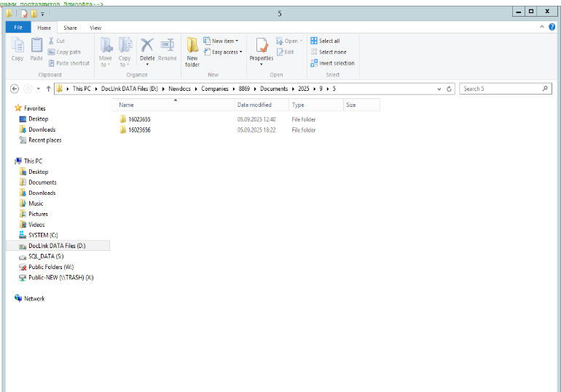This screenshot has width=561, height=392.
Task: Expand address bar previous locations dropdown
Action: (x=439, y=89)
